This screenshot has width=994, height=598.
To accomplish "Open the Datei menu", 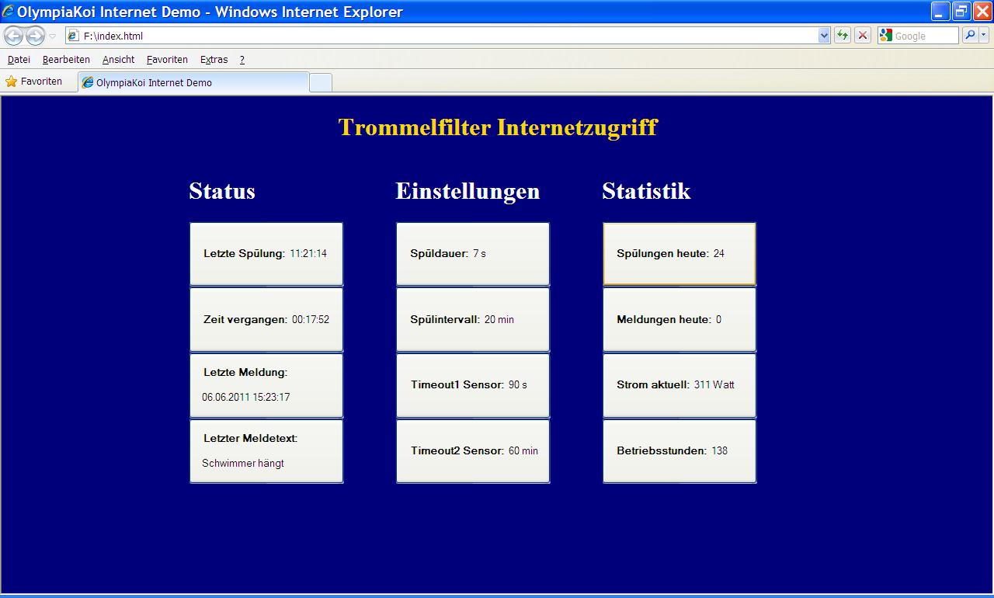I will 19,60.
